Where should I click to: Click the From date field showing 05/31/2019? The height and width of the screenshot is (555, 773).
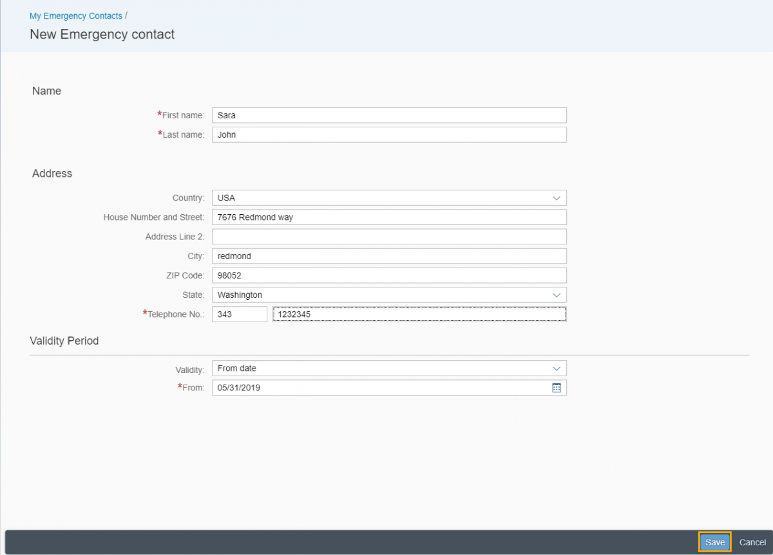tap(380, 388)
